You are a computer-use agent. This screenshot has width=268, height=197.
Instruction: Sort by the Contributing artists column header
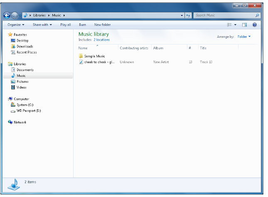click(134, 48)
